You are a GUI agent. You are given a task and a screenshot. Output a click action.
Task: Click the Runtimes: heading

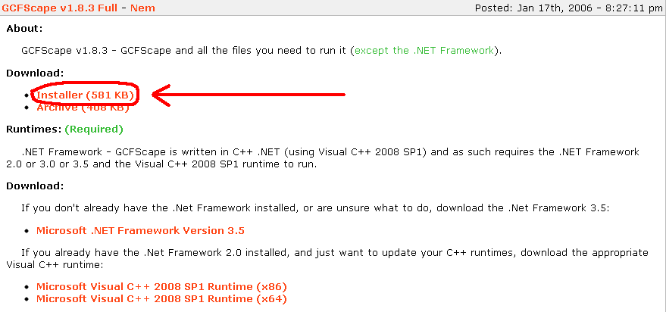33,129
